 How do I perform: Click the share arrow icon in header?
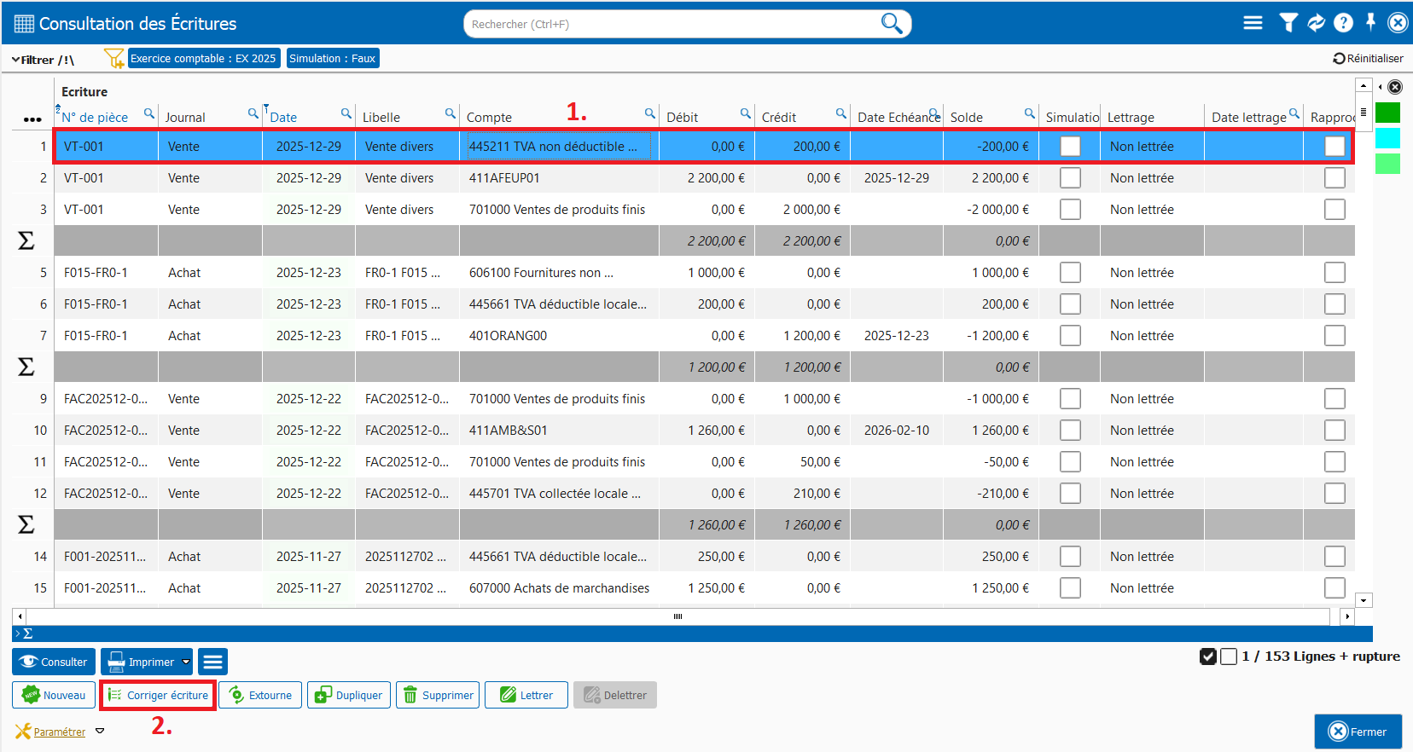pyautogui.click(x=1316, y=23)
